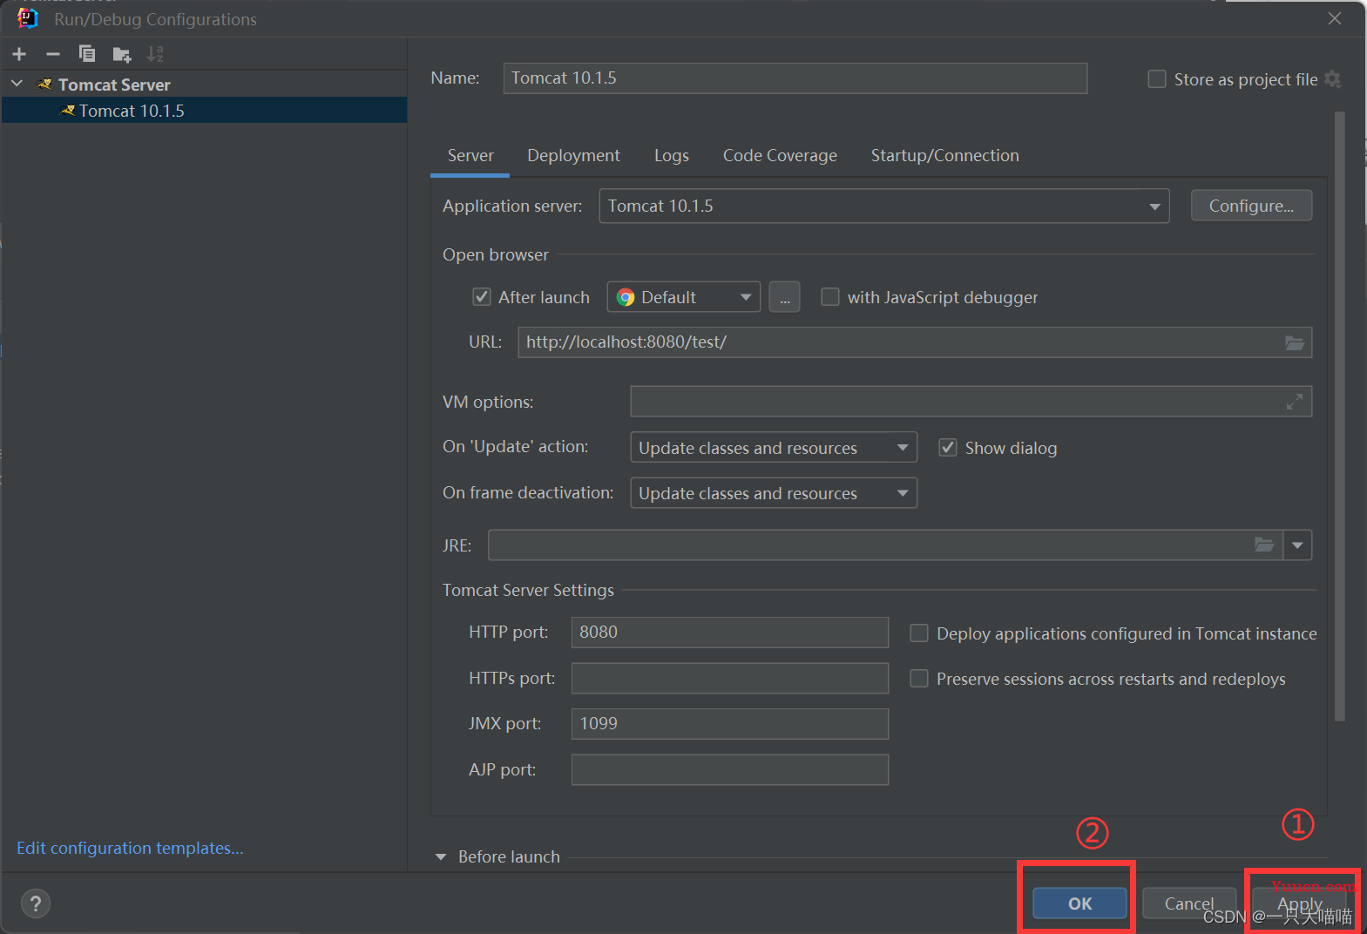The image size is (1367, 934).
Task: Click the Apply button
Action: 1299,904
